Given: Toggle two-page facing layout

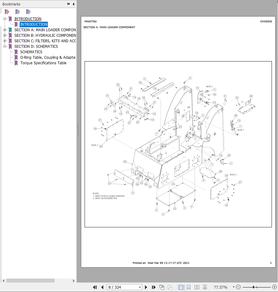Looking at the screenshot, I should coord(197,287).
